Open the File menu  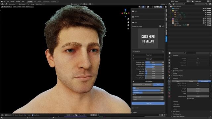click(x=4, y=1)
